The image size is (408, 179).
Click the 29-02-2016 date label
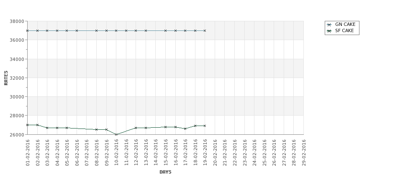point(304,153)
